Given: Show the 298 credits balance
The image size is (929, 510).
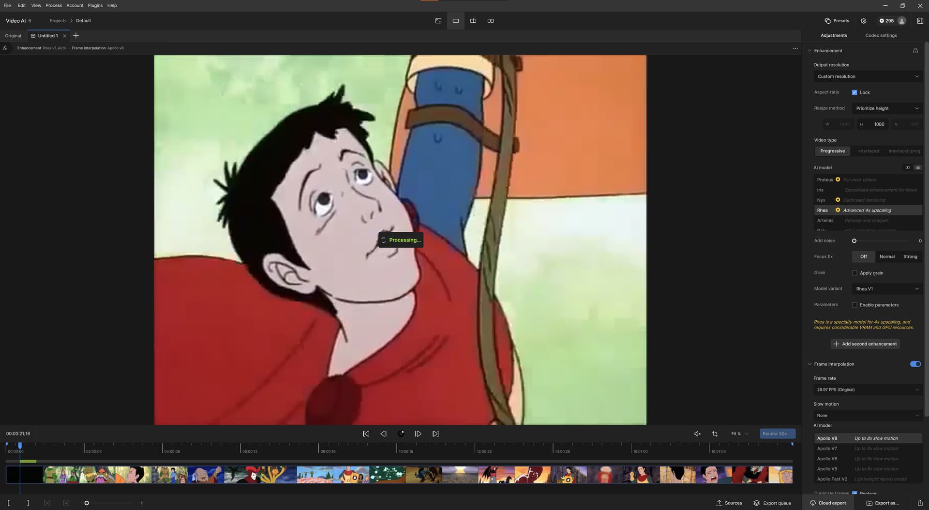Looking at the screenshot, I should 886,21.
